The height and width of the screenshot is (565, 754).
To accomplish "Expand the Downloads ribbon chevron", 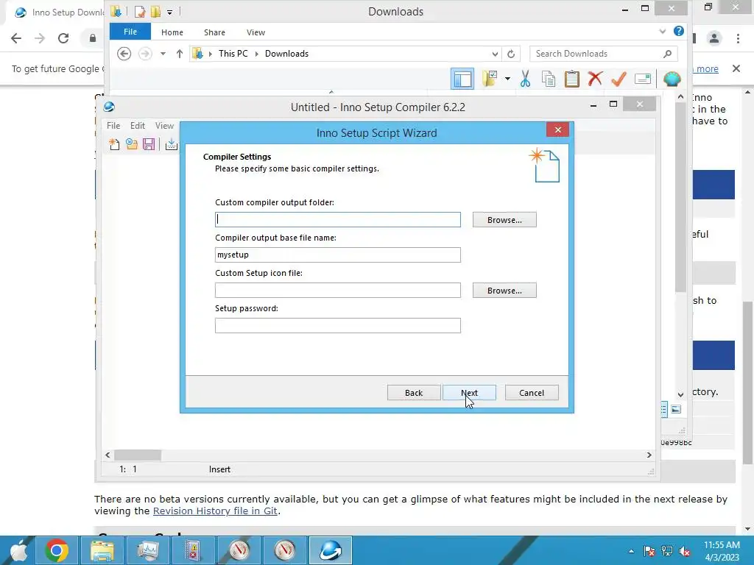I will pos(663,31).
